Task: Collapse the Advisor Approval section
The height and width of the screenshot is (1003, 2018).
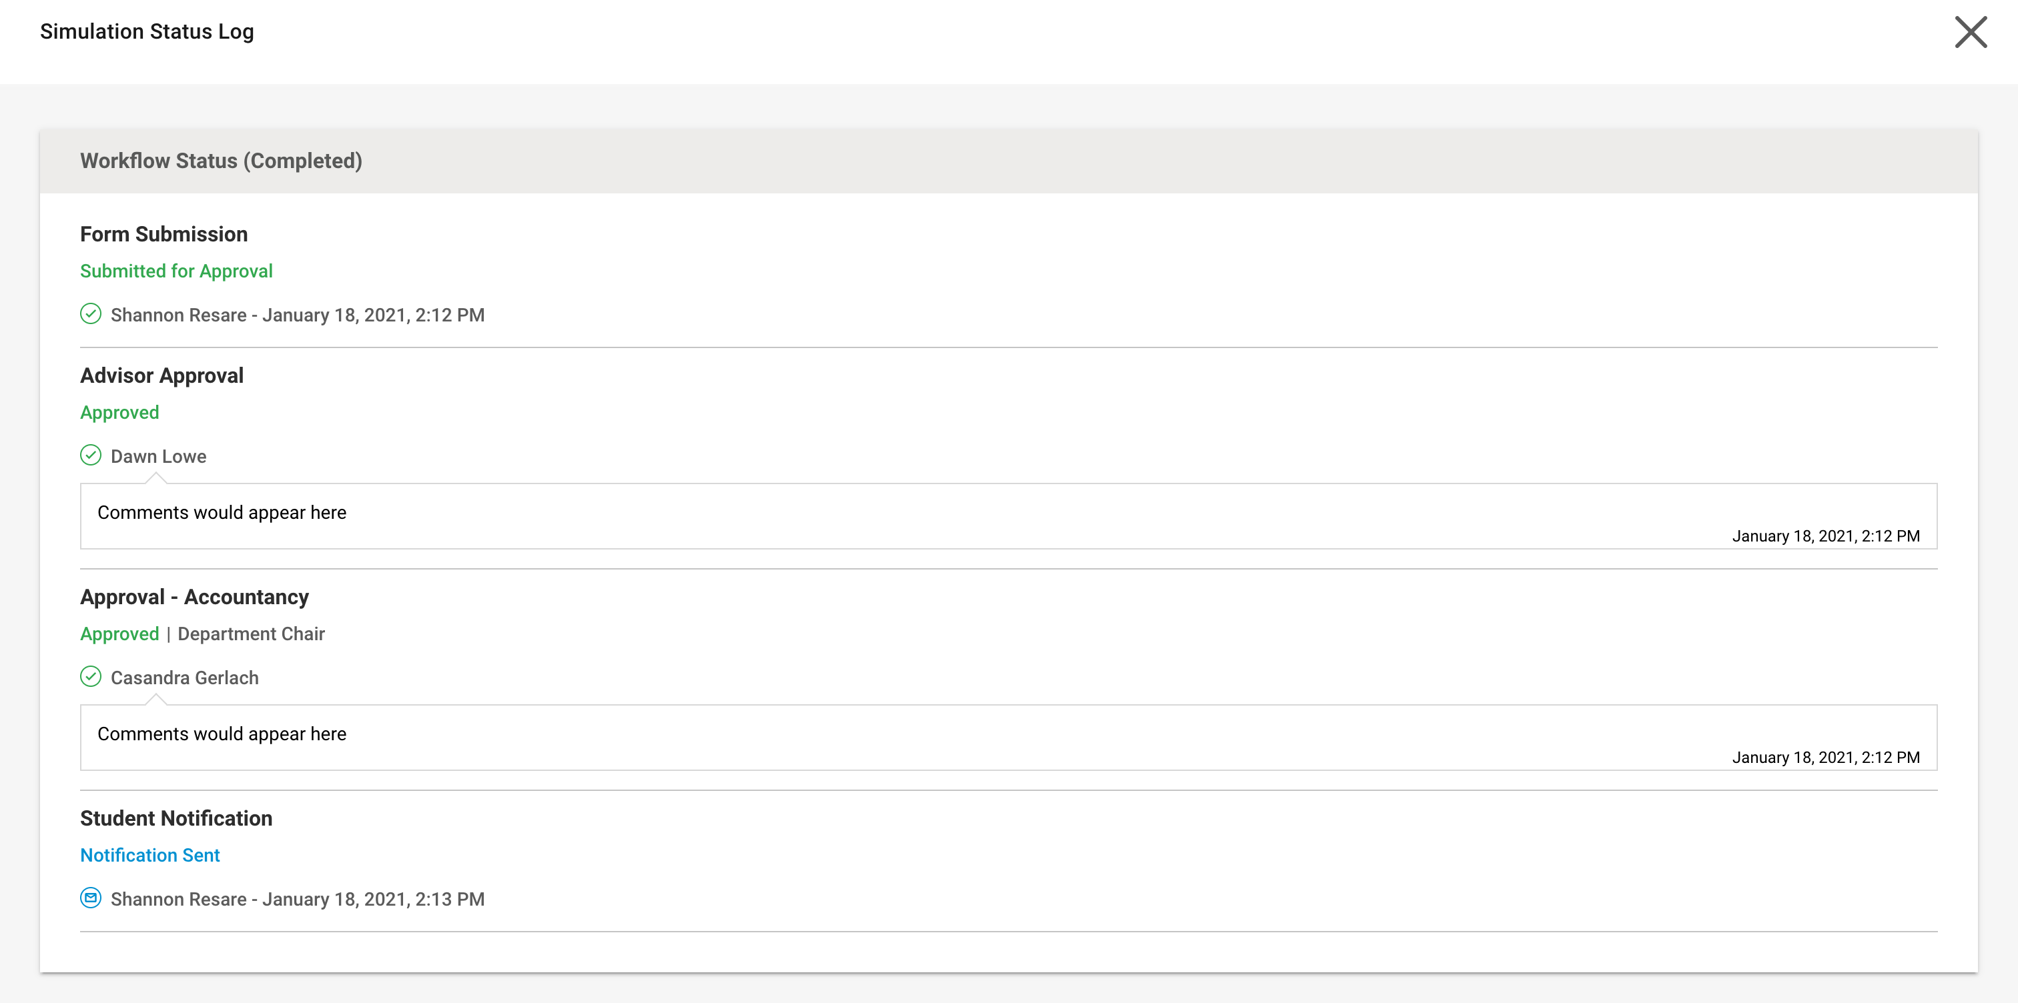Action: (x=161, y=375)
